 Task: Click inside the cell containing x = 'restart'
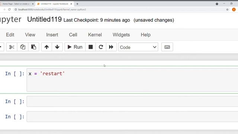coord(132,80)
